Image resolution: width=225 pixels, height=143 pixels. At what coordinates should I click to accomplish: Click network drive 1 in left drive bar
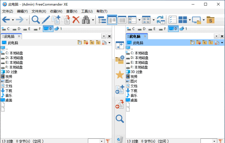(x=58, y=29)
